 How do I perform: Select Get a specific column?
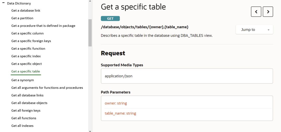(28, 33)
